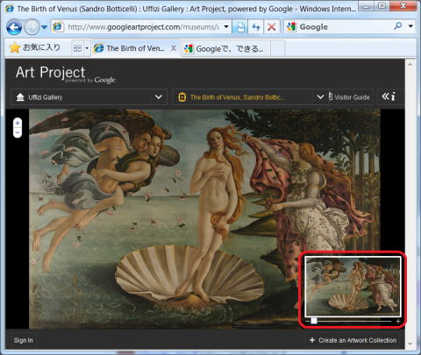Click the Uffizi Gallery museum icon
This screenshot has width=421, height=355.
pos(20,97)
